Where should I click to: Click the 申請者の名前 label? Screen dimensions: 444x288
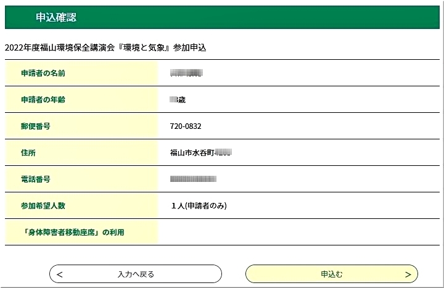(43, 73)
